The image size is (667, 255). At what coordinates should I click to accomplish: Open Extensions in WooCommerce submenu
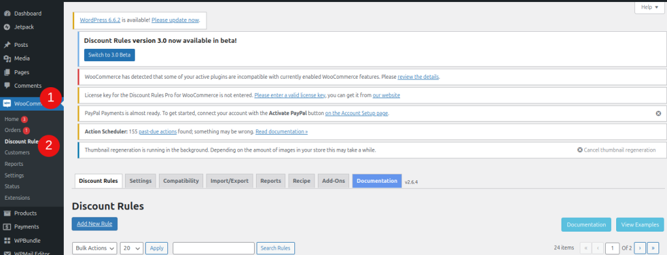click(18, 198)
